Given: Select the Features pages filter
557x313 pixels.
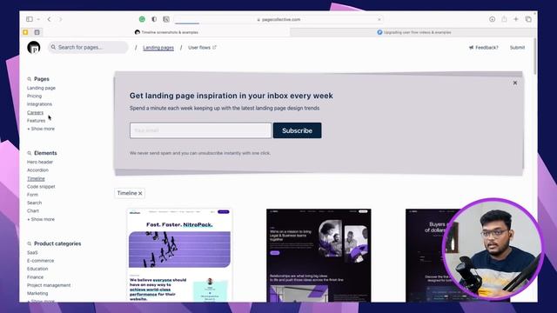Looking at the screenshot, I should [37, 121].
